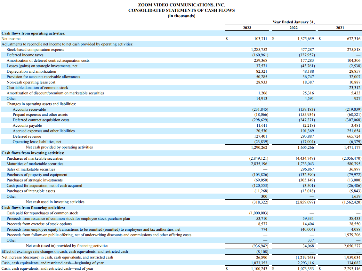
Task: Click 'Deferred income taxes' label
Action: (x=25, y=55)
